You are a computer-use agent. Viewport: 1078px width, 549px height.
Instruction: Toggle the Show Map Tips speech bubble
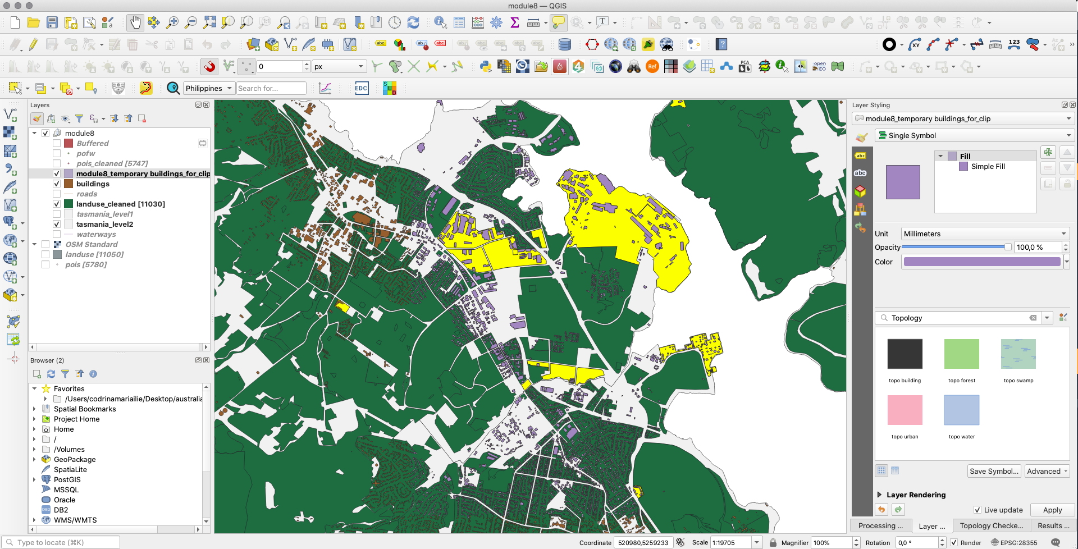(x=558, y=22)
